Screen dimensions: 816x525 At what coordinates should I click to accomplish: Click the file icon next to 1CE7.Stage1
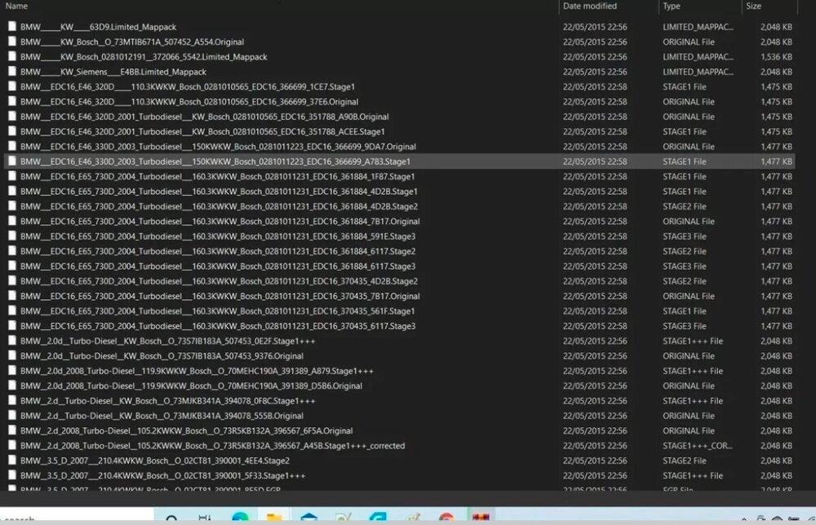point(12,86)
